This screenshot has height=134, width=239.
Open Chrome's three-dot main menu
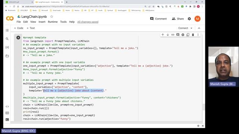point(202,7)
